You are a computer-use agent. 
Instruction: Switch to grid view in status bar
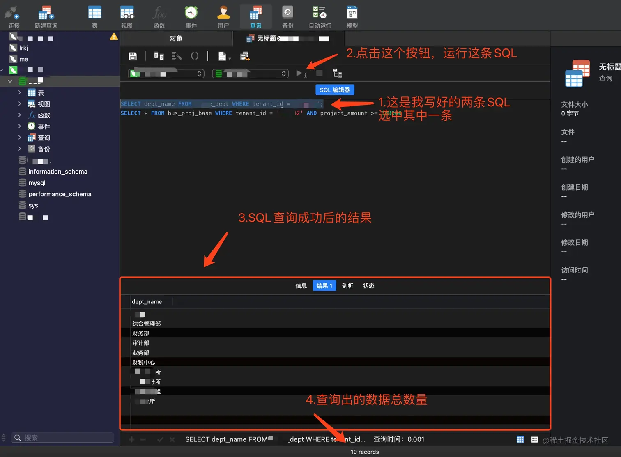click(520, 439)
